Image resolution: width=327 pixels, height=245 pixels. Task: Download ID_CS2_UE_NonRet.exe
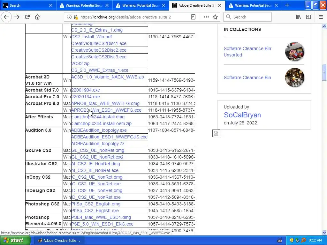point(96,197)
